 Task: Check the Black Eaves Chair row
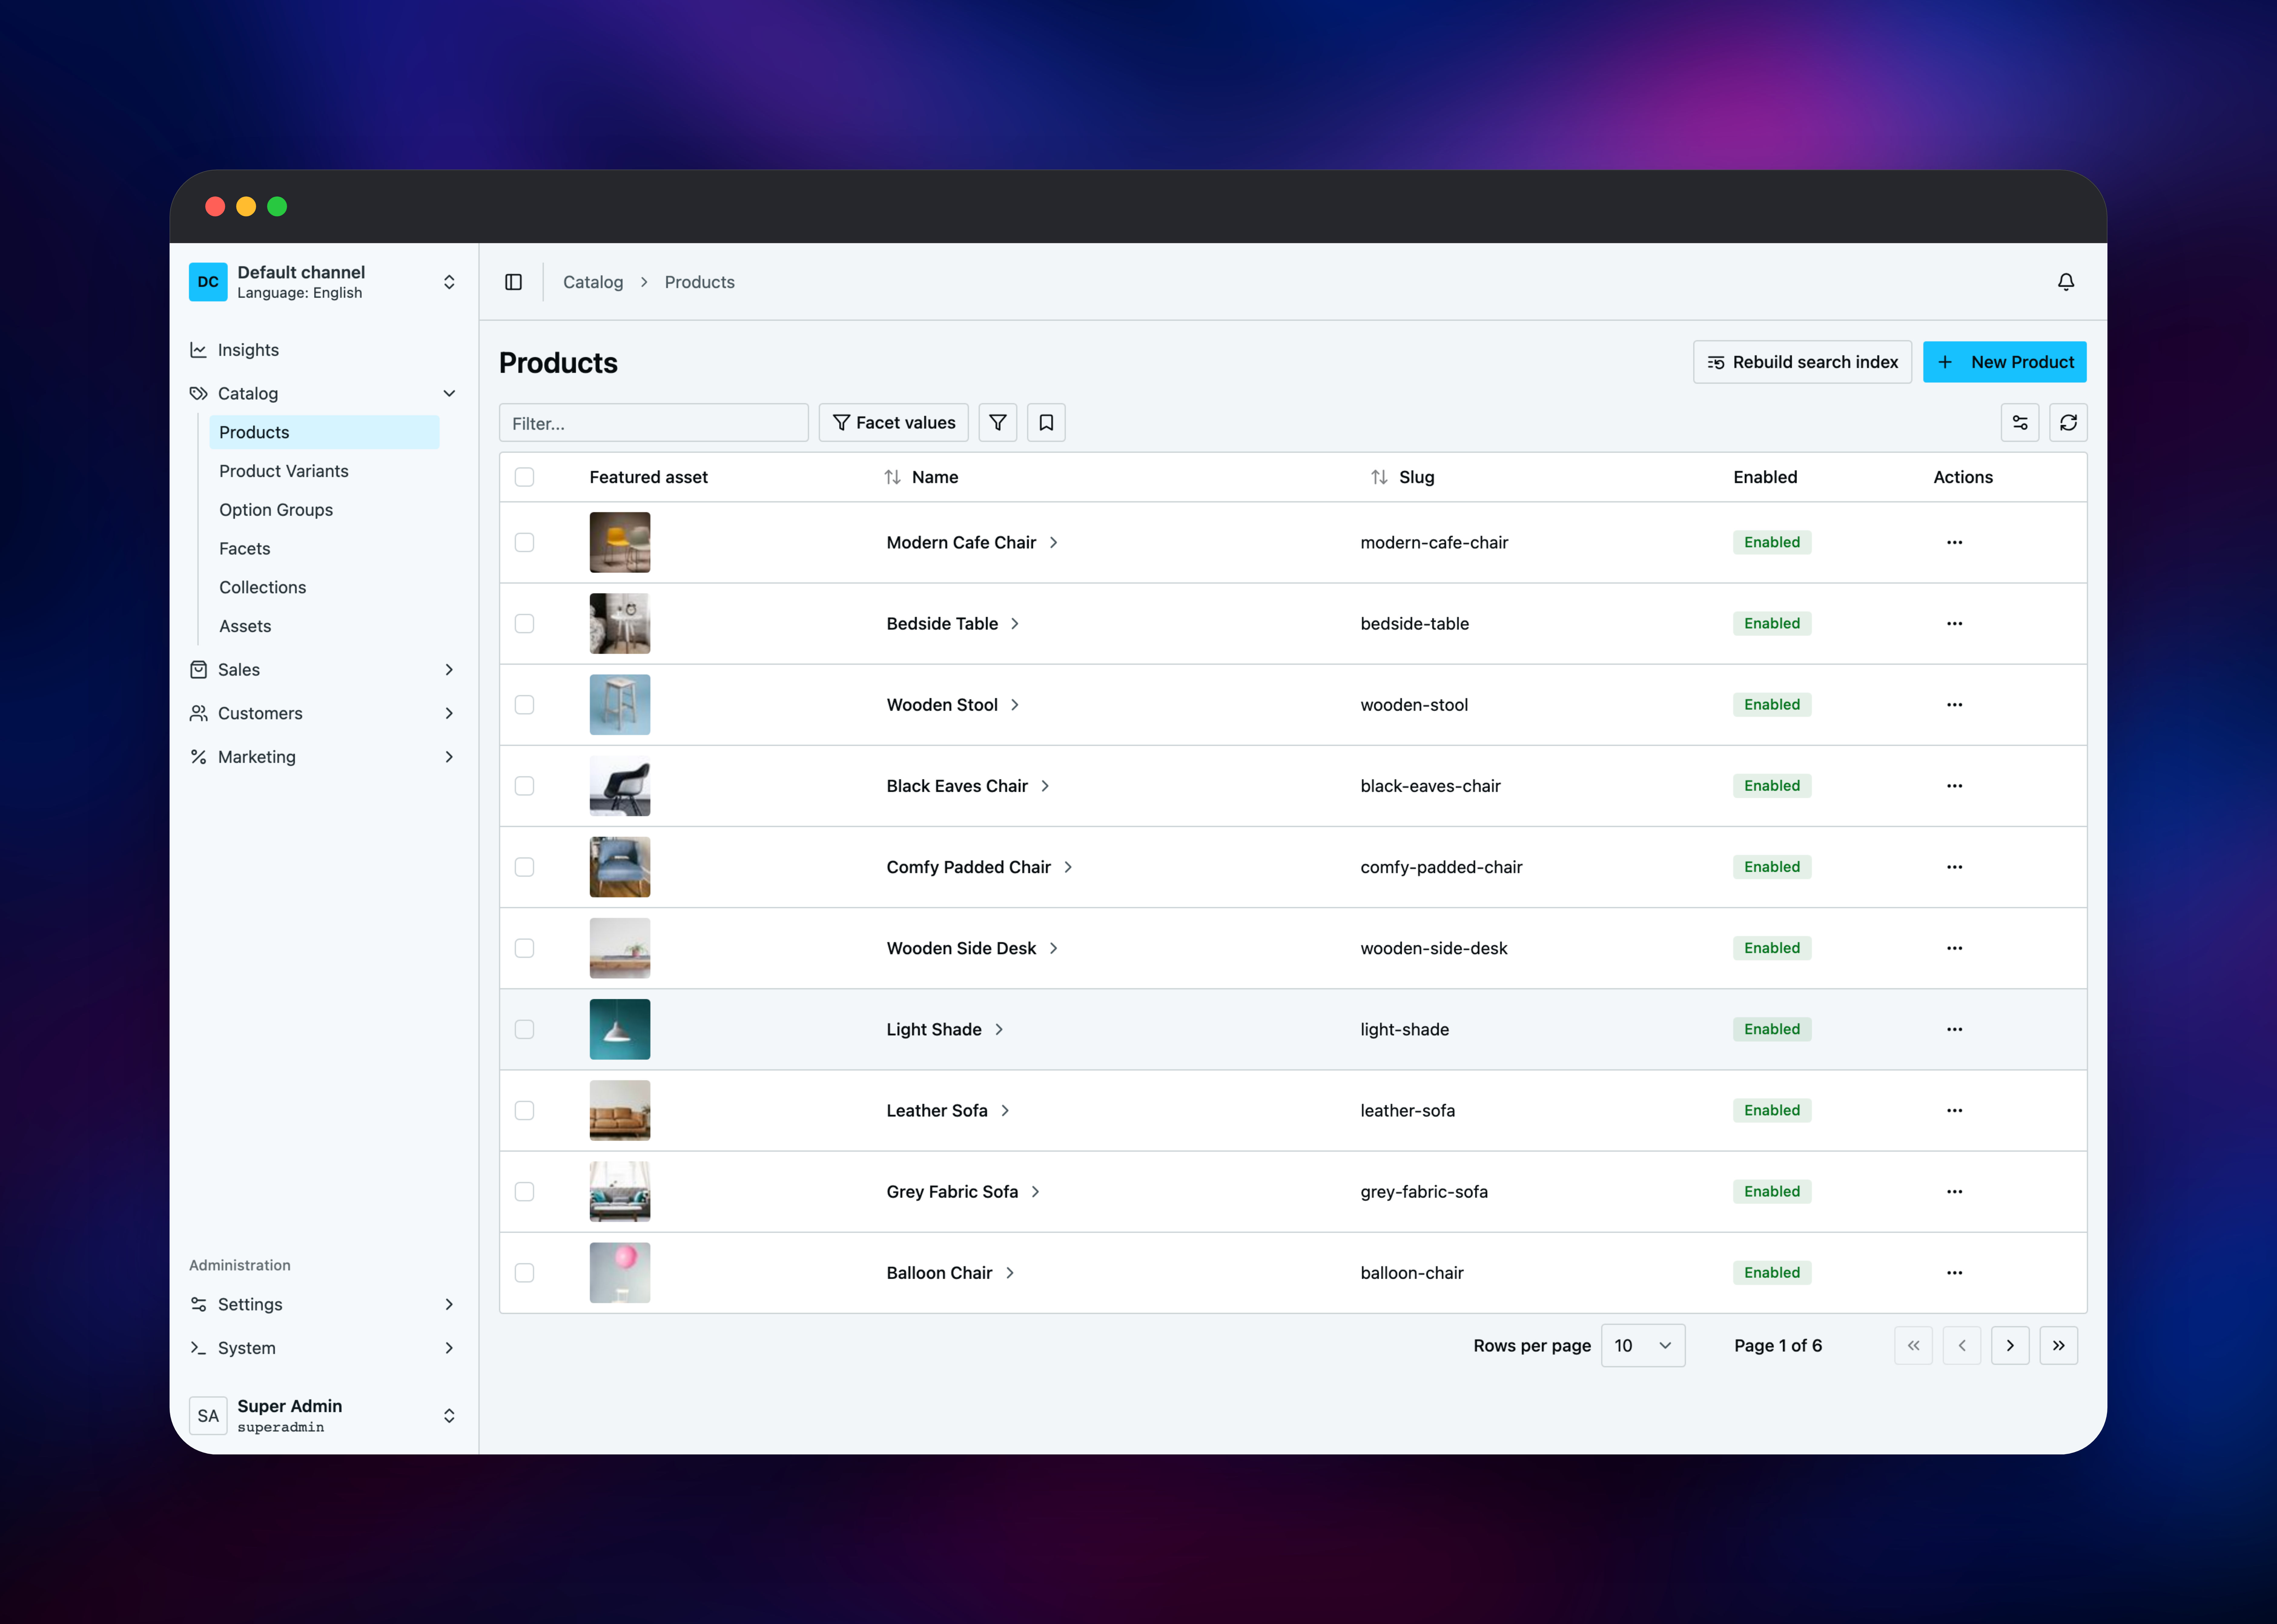click(524, 786)
